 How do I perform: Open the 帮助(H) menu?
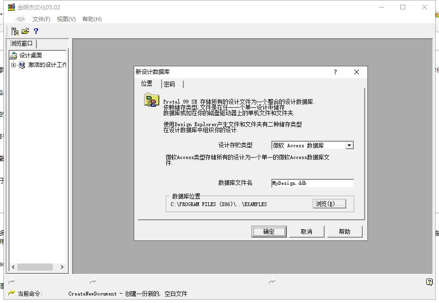(92, 19)
